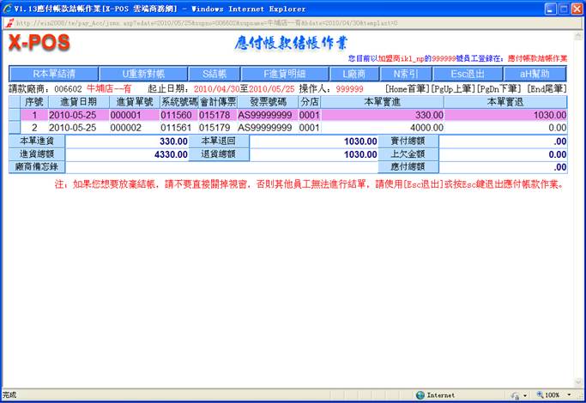
Task: Click the Internet zone globe icon
Action: [x=420, y=395]
